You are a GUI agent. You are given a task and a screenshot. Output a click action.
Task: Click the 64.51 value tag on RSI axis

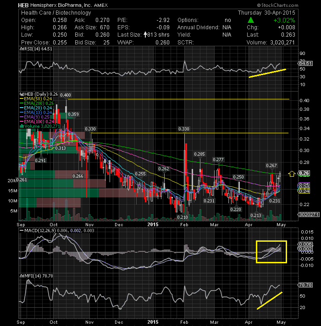click(x=305, y=63)
